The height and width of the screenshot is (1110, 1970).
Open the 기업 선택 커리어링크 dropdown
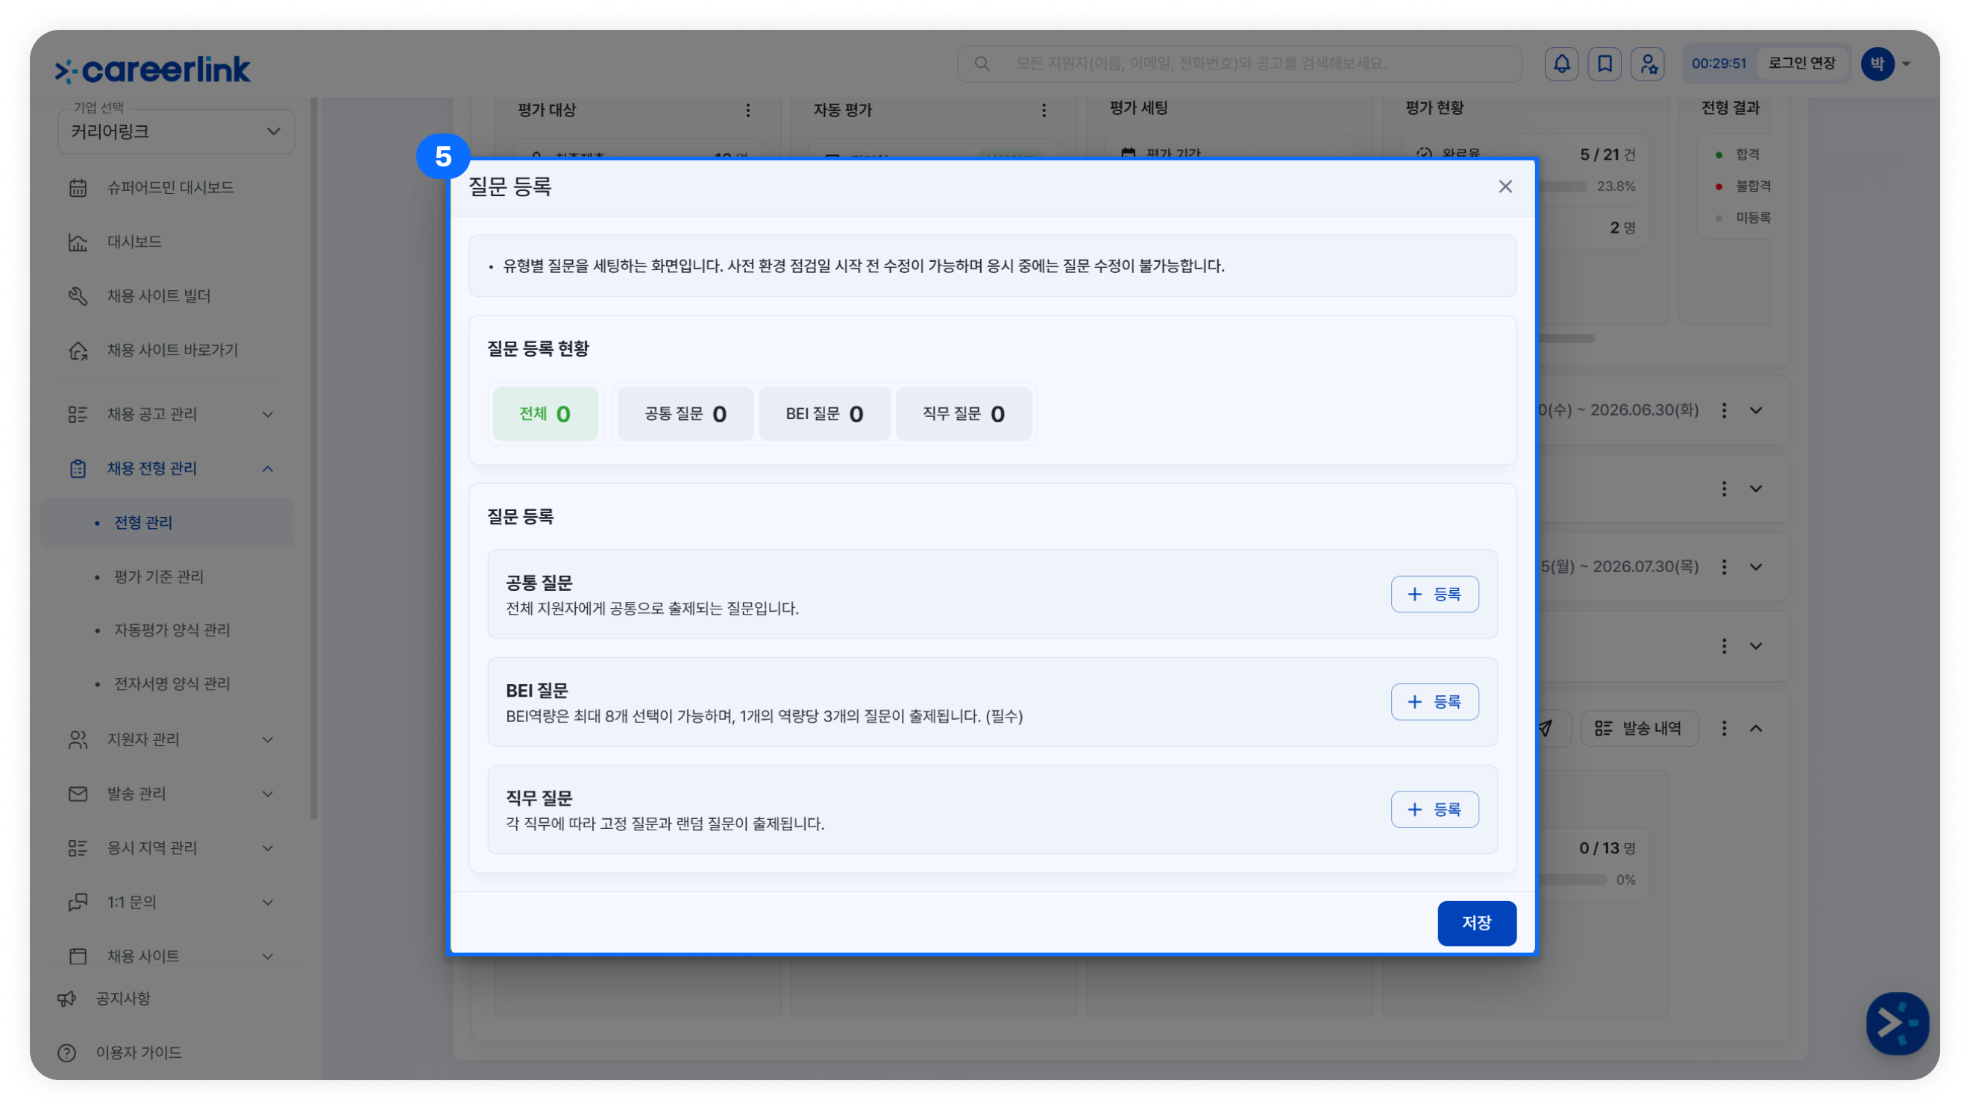click(176, 131)
